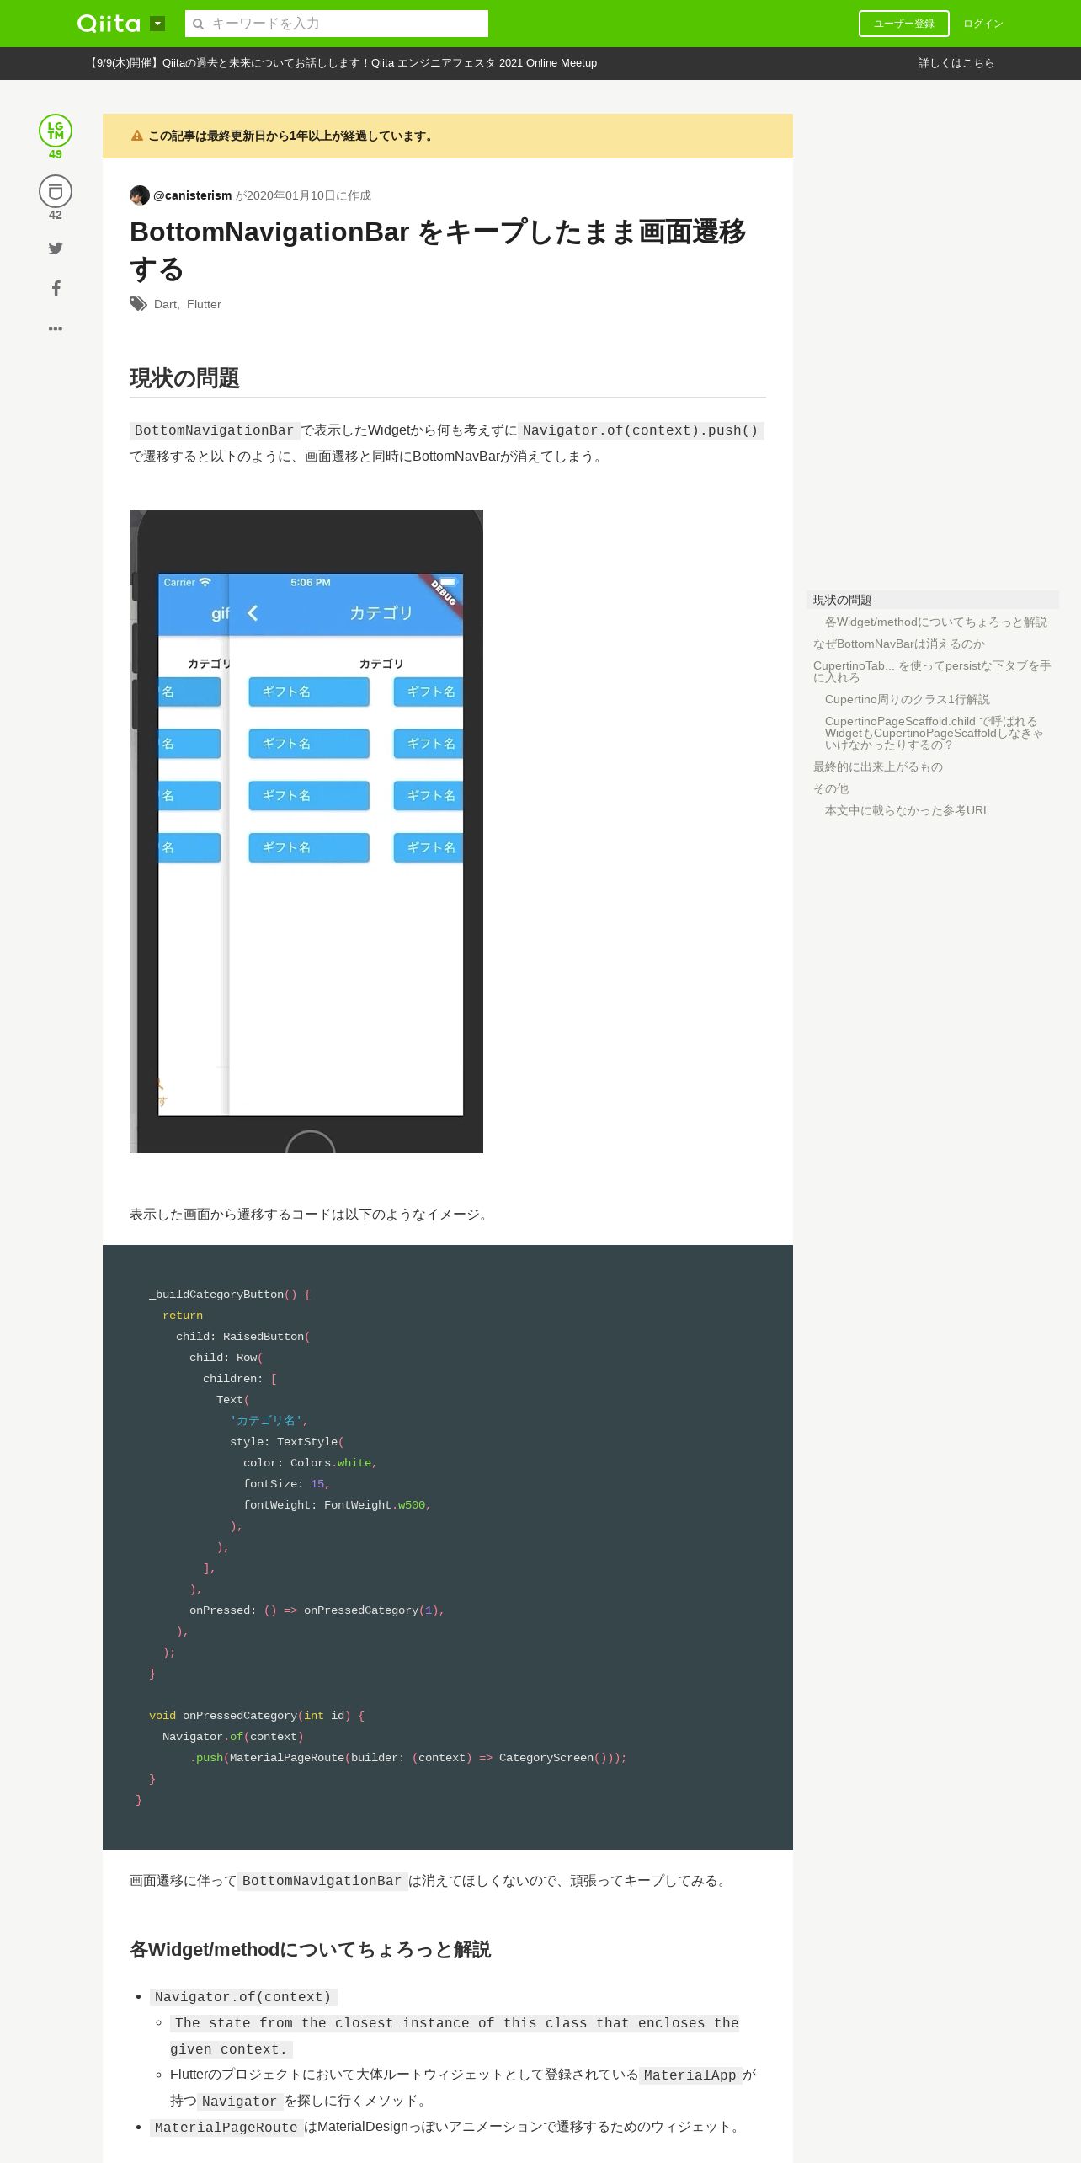Image resolution: width=1081 pixels, height=2163 pixels.
Task: Jump to 本文中に載らなかった参考URL in contents
Action: [908, 810]
